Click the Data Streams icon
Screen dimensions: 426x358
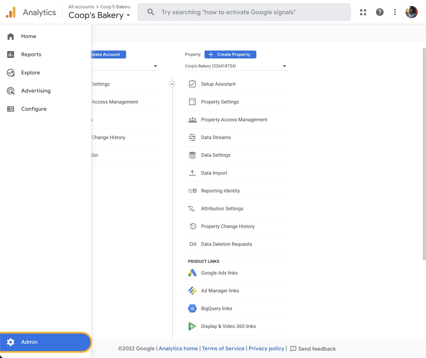pyautogui.click(x=192, y=137)
